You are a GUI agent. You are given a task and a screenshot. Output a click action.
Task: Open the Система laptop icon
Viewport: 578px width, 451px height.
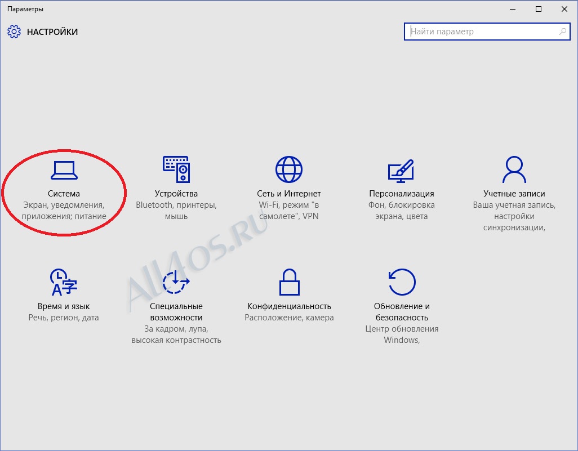click(64, 170)
